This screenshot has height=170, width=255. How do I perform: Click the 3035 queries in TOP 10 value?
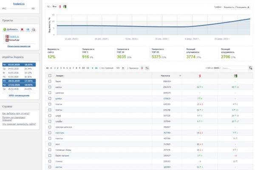pyautogui.click(x=122, y=57)
